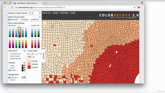Go back using browser back arrow
This screenshot has height=93, width=165.
5,7
